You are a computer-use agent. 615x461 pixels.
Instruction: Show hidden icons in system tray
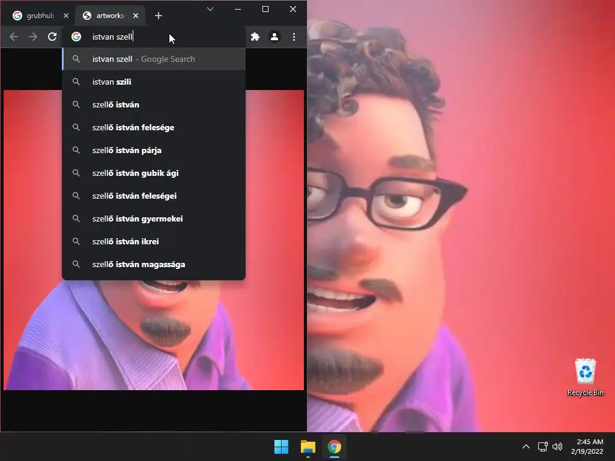(526, 447)
